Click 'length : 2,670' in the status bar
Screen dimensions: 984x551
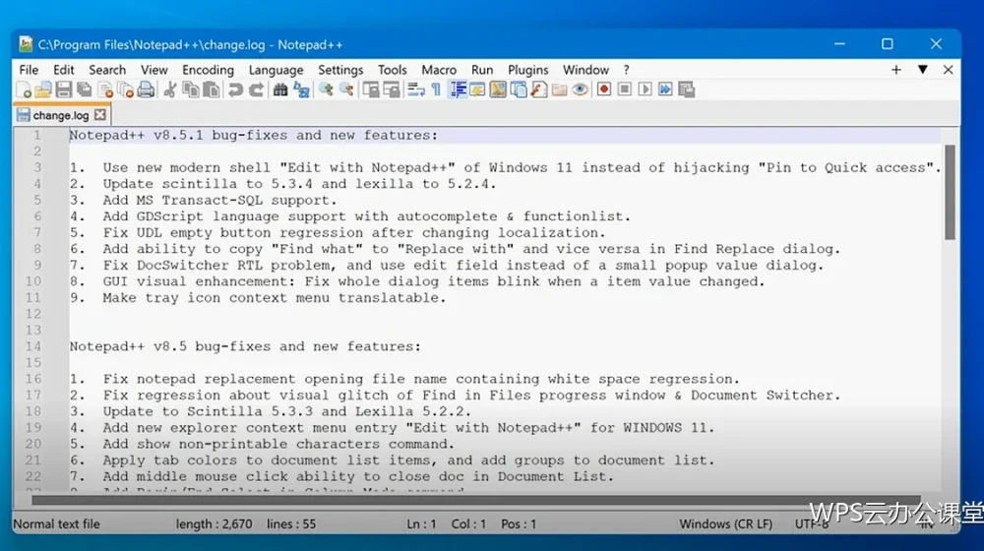coord(214,524)
